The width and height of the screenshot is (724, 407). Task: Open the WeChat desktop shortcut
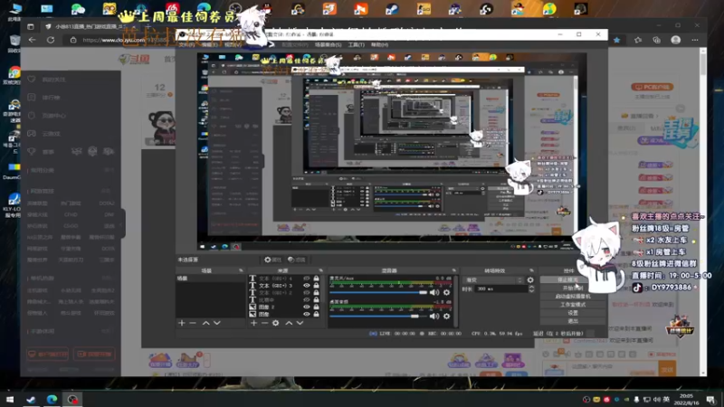pyautogui.click(x=78, y=9)
